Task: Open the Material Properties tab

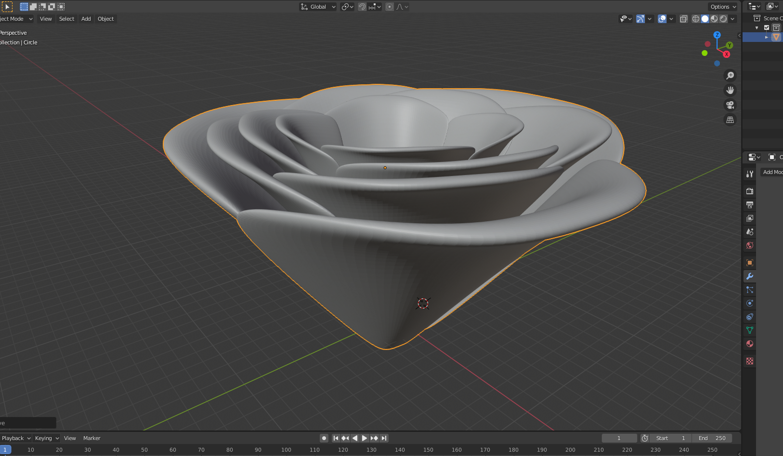Action: pyautogui.click(x=749, y=344)
